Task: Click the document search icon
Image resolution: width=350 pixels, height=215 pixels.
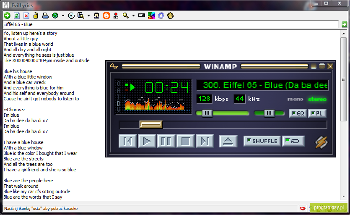Action: click(x=81, y=16)
